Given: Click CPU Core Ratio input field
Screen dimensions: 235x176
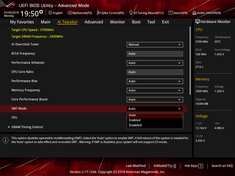Looking at the screenshot, I should [x=155, y=72].
